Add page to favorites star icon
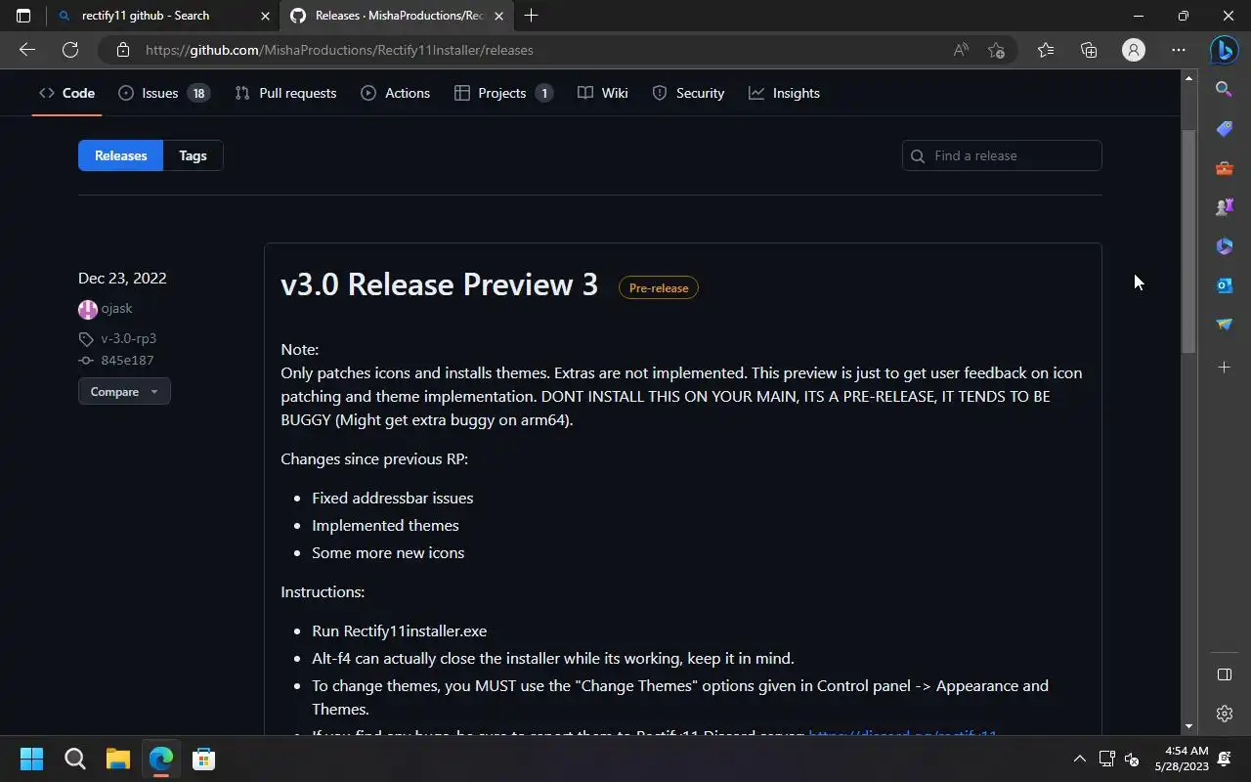1251x782 pixels. coord(996,50)
